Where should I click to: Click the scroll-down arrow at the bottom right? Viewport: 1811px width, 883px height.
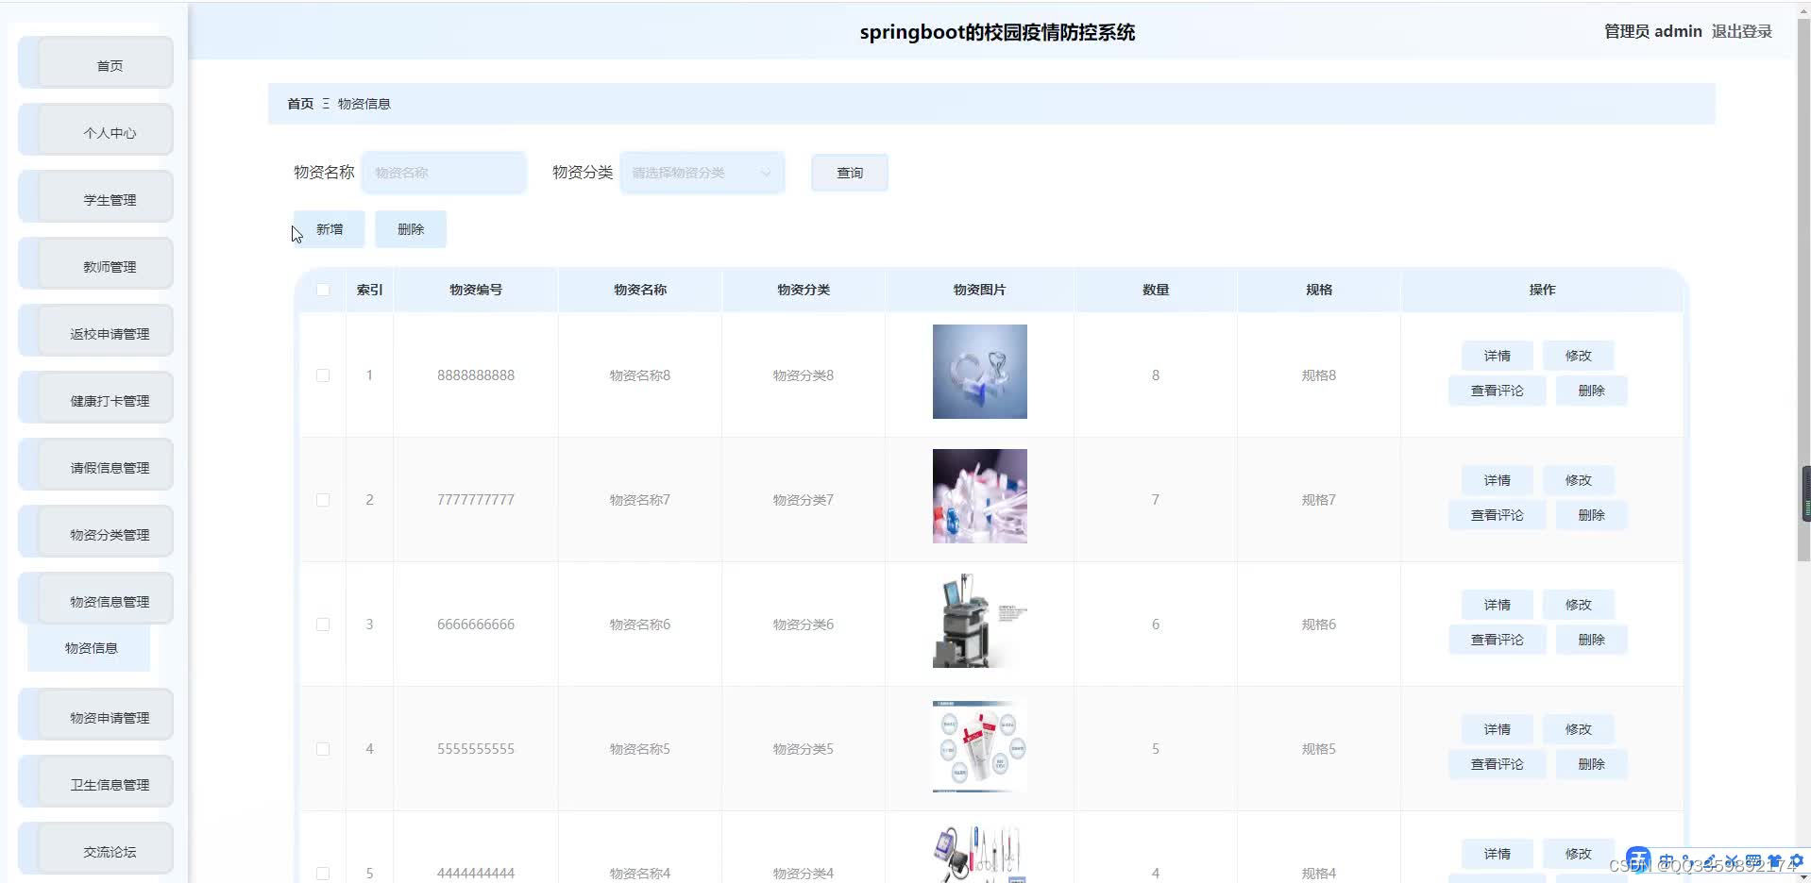pyautogui.click(x=1804, y=876)
